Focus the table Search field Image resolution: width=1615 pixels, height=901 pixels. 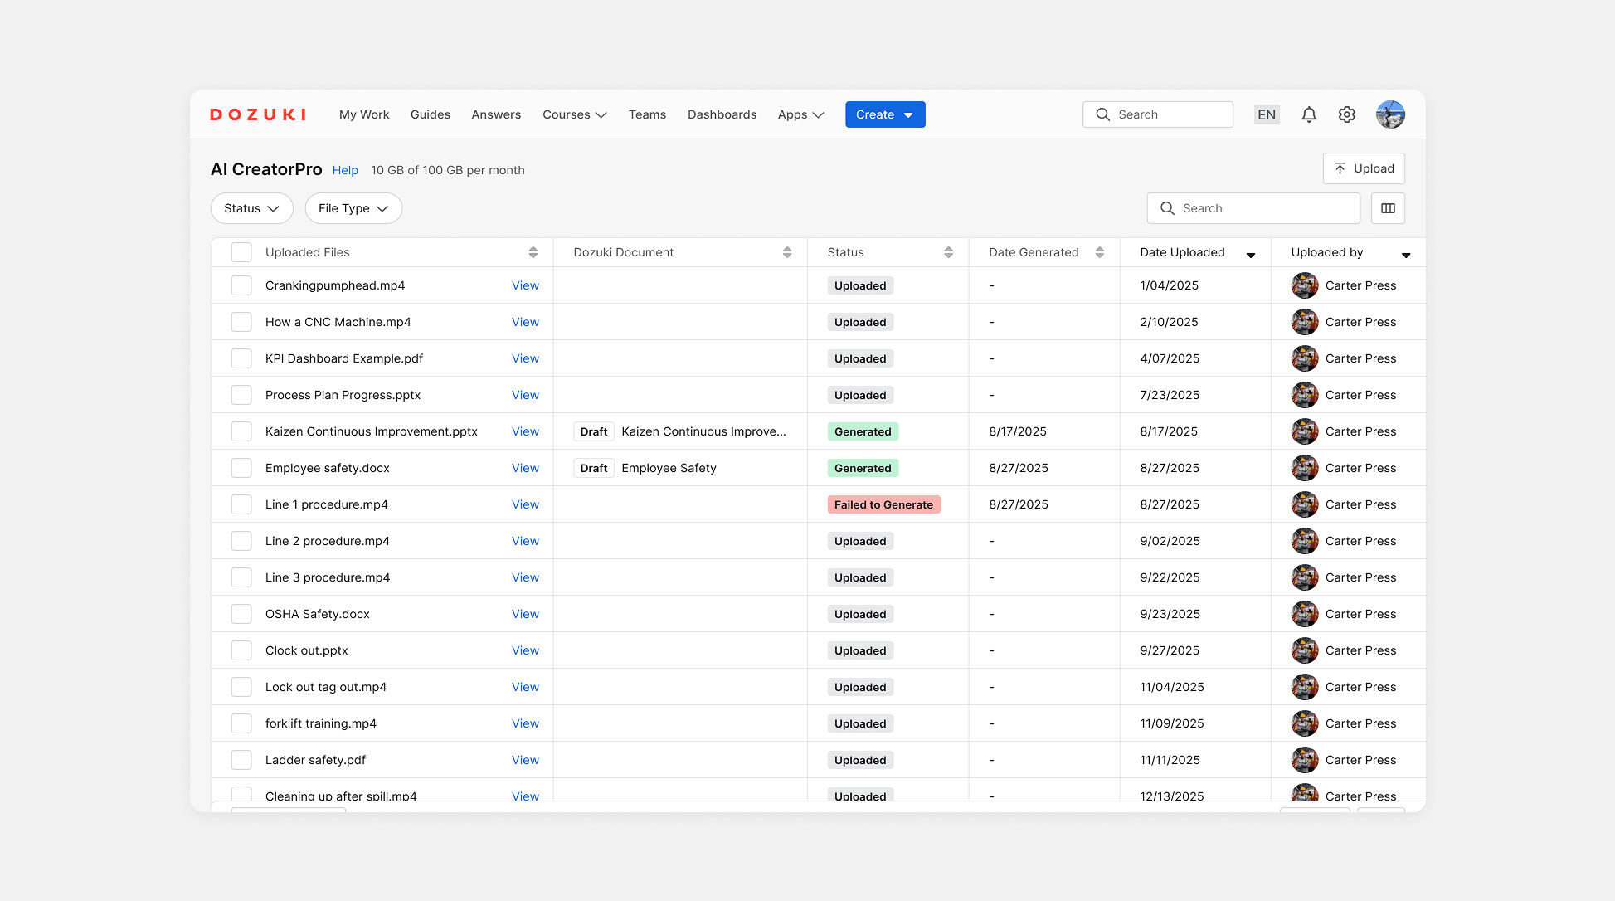(1253, 208)
